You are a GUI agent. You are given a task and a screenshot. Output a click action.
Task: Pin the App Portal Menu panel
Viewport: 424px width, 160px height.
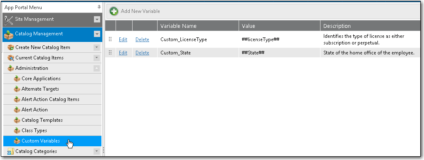[x=99, y=7]
